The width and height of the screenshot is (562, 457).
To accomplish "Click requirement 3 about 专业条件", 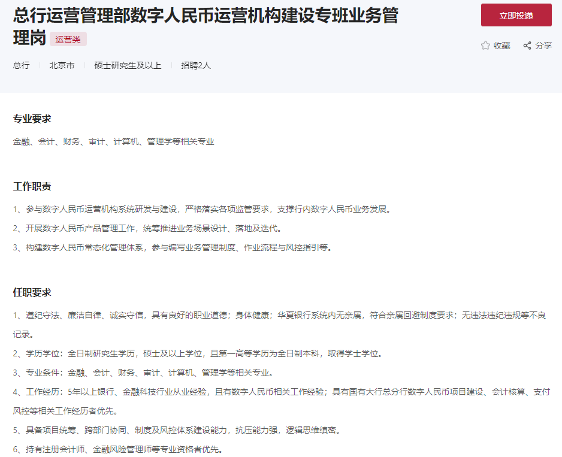I will pos(143,373).
